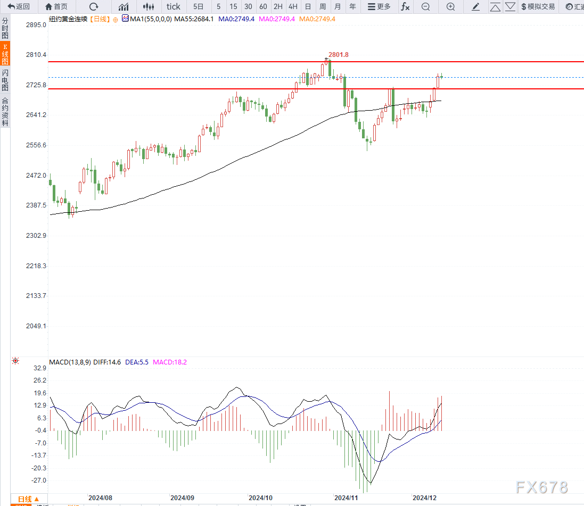This screenshot has height=506, width=584.
Task: Click the 2801.8 high price marker
Action: [x=338, y=54]
